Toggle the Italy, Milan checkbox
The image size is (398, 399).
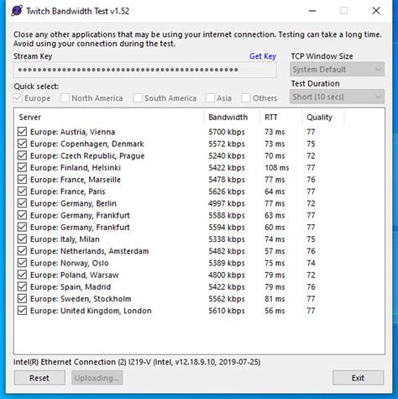tap(22, 239)
